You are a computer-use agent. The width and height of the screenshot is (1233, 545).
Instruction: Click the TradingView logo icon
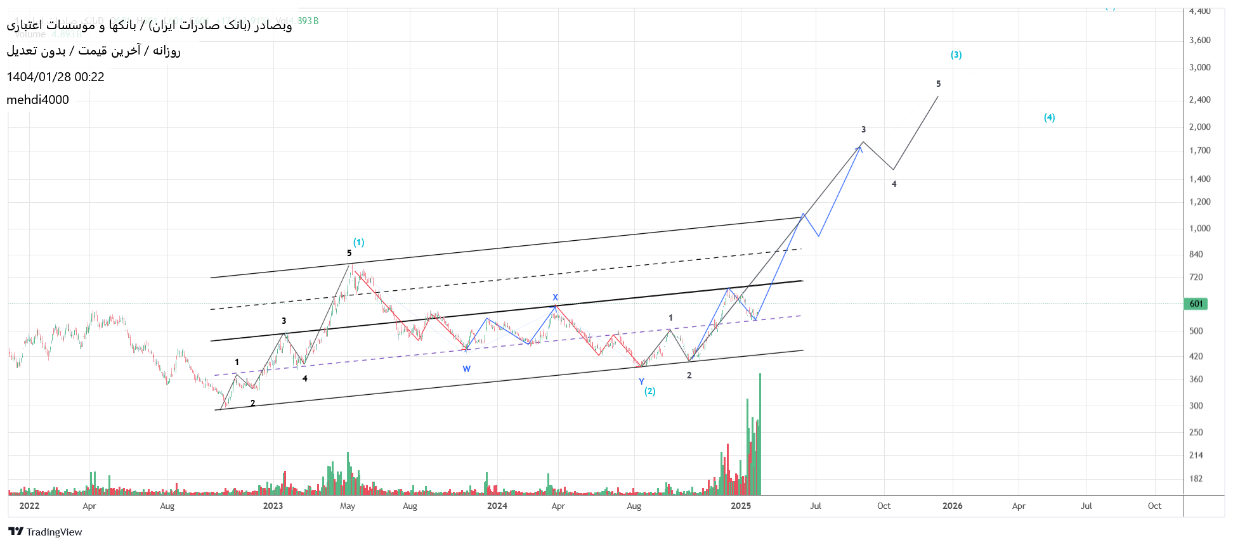(x=16, y=532)
